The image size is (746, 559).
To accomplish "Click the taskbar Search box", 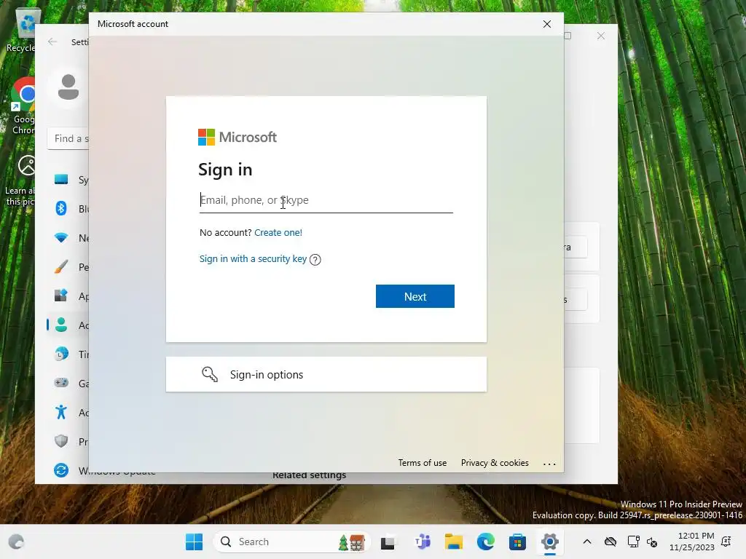I will 291,542.
